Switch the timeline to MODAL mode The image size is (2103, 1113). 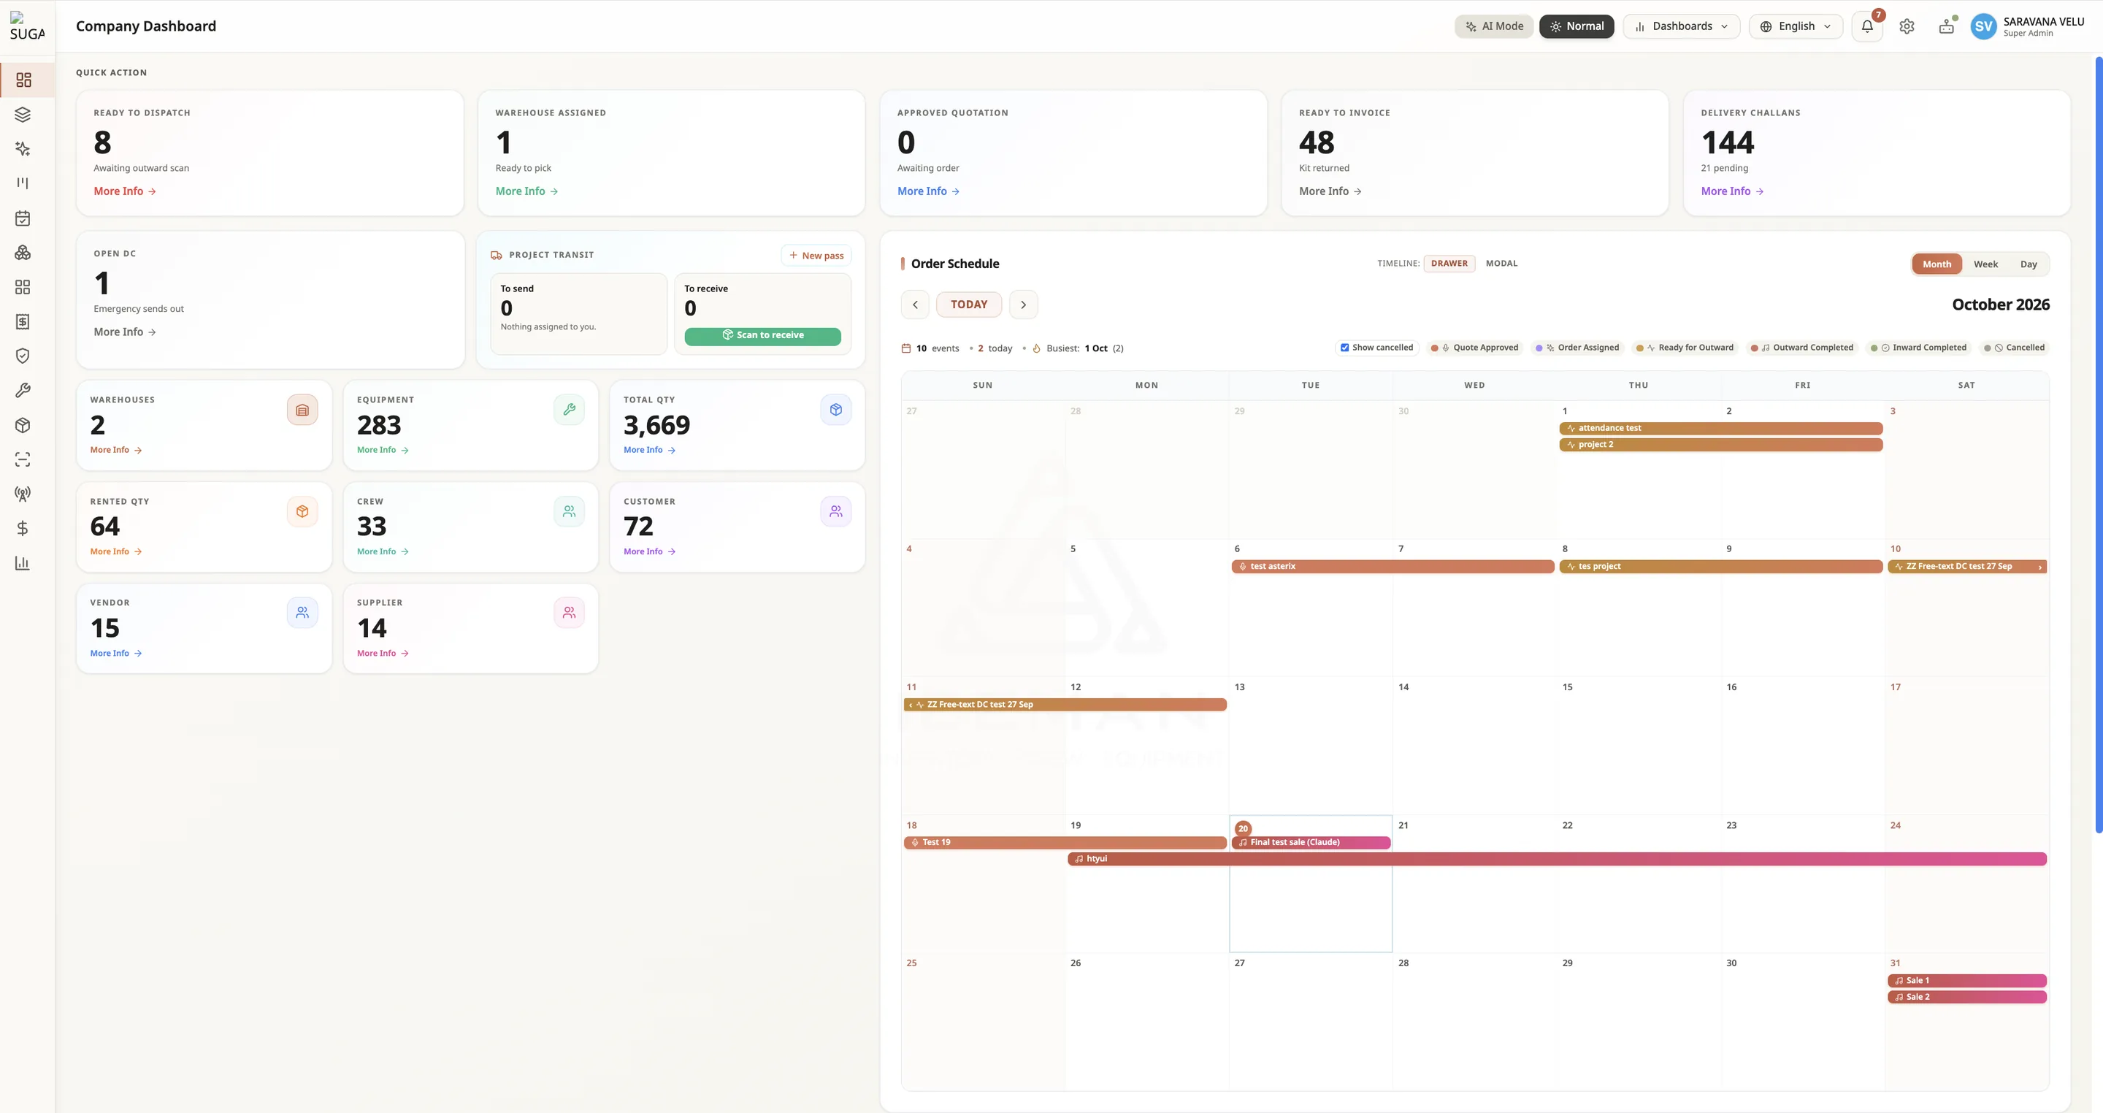[x=1501, y=263]
